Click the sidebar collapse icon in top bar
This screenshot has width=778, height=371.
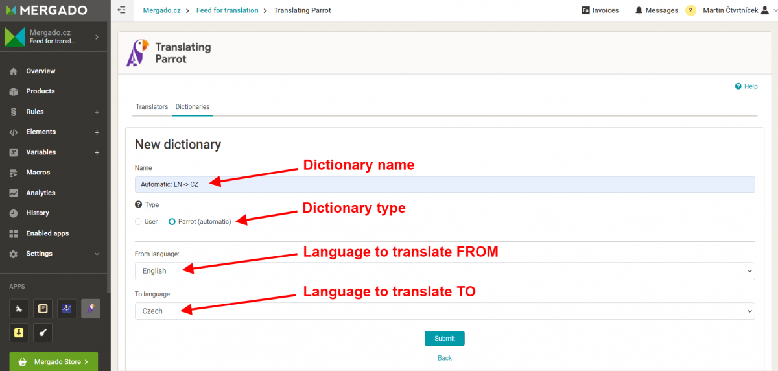click(x=121, y=10)
